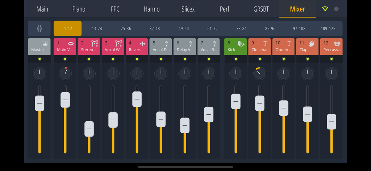371x171 pixels.
Task: Show mixer tracks 109-125
Action: [x=328, y=28]
